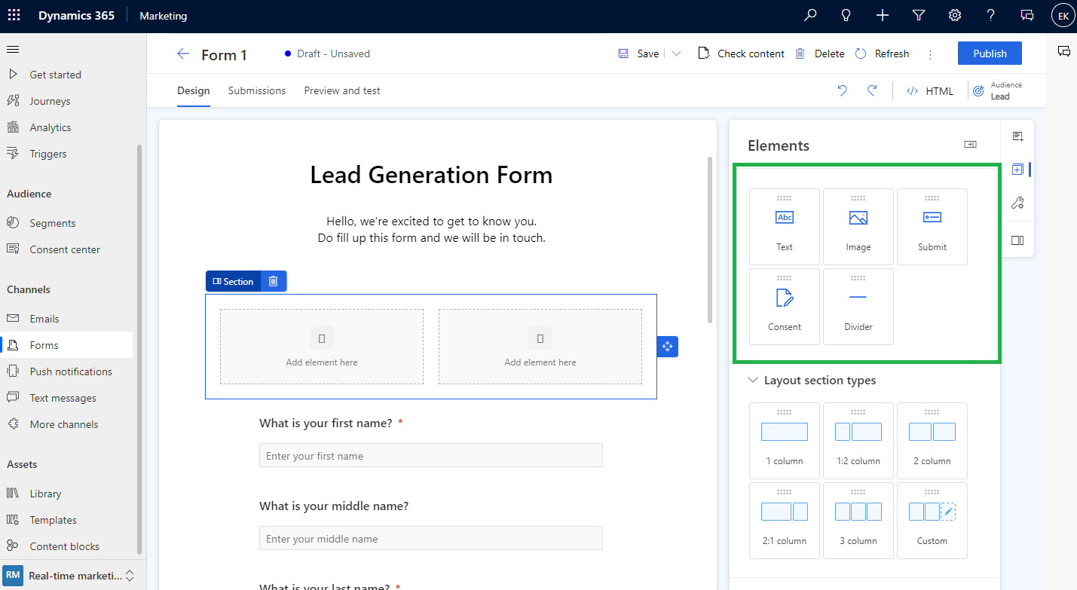Choose the 2:1 column layout
This screenshot has height=590, width=1077.
785,521
